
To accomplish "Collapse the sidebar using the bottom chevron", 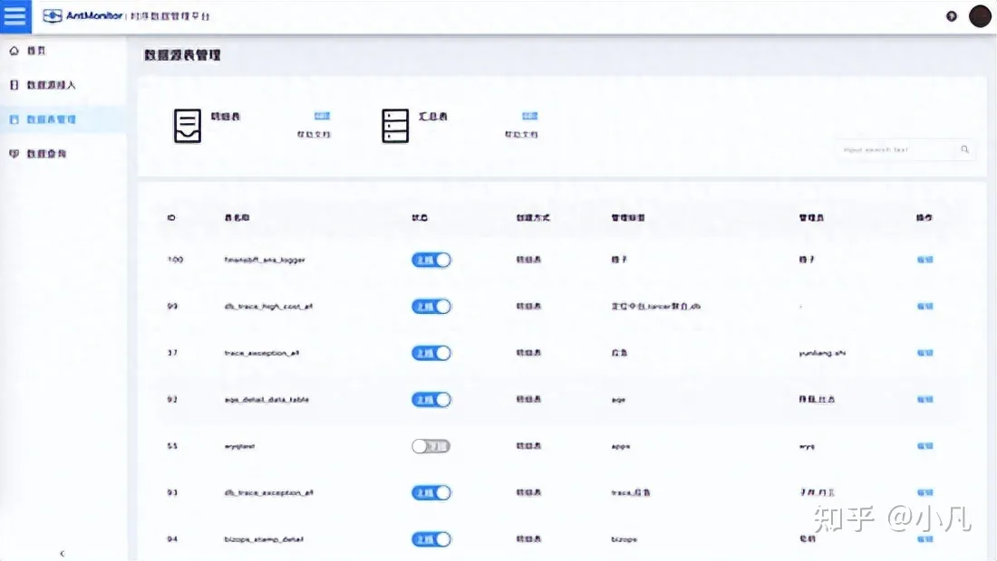I will click(x=63, y=554).
